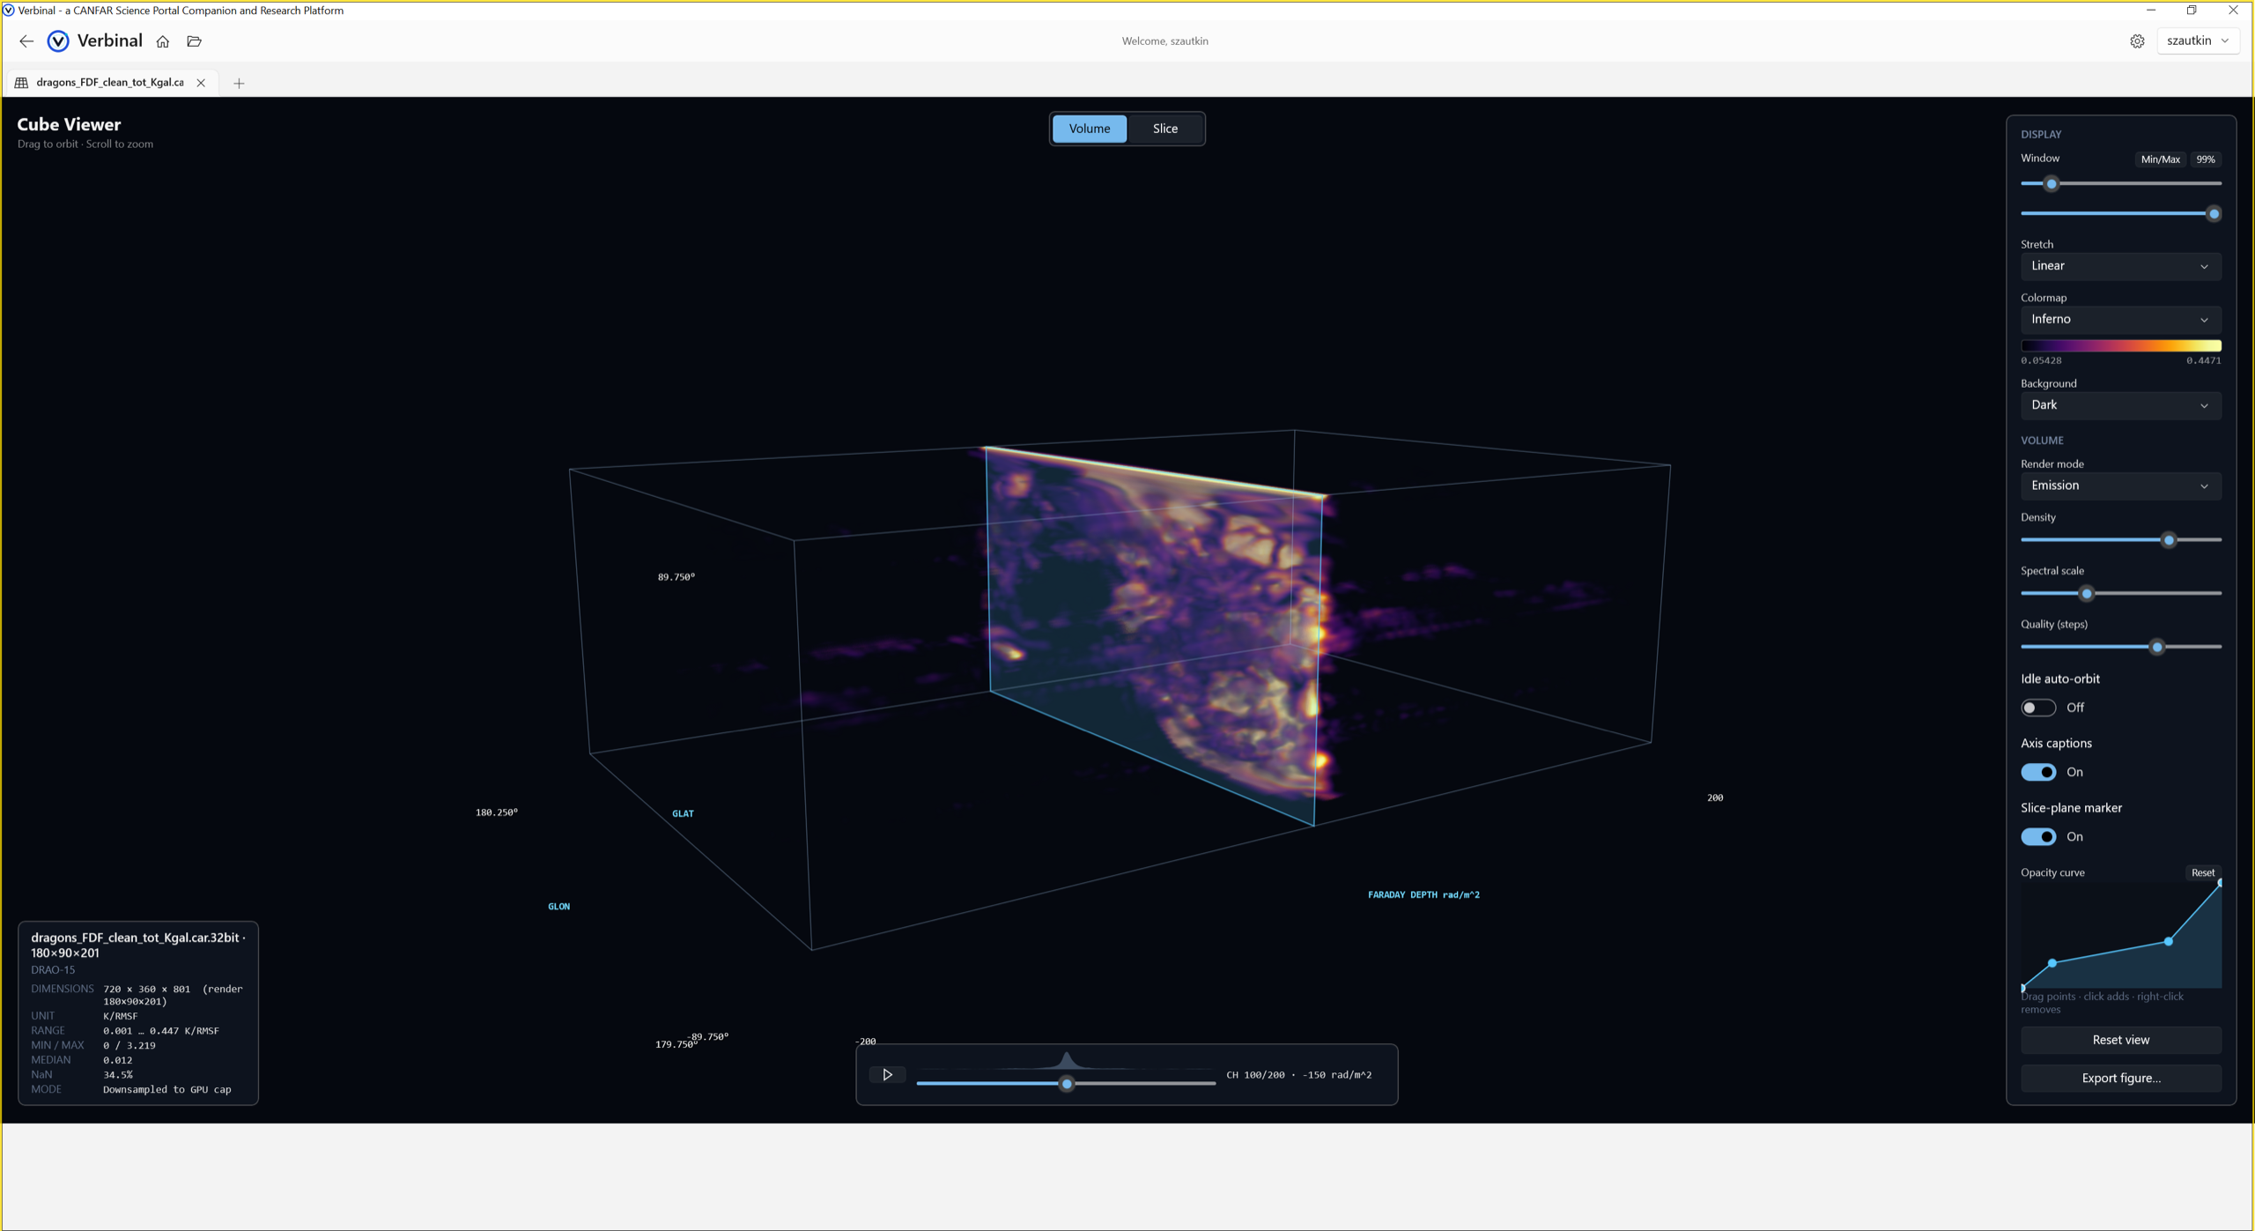Open the Stretch dropdown
Image resolution: width=2255 pixels, height=1231 pixels.
(x=2120, y=266)
